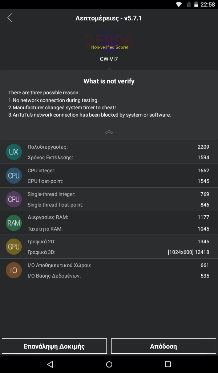Tap the Wi-Fi status bar icon
This screenshot has width=218, height=373.
point(179,4)
